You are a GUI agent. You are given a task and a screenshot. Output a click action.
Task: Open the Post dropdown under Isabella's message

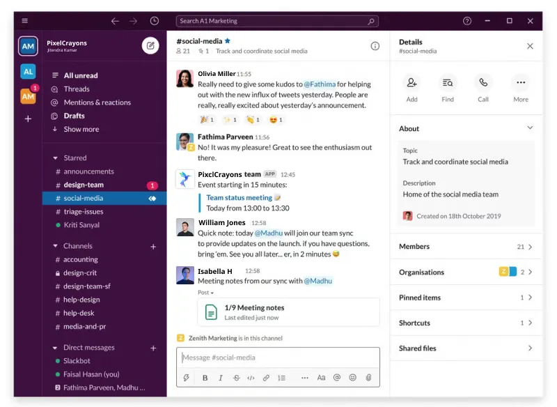pos(205,293)
